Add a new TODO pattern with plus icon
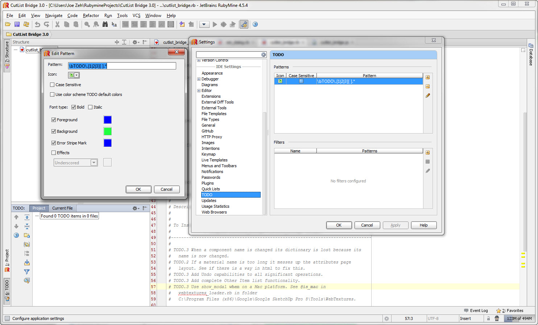This screenshot has width=538, height=325. 427,77
